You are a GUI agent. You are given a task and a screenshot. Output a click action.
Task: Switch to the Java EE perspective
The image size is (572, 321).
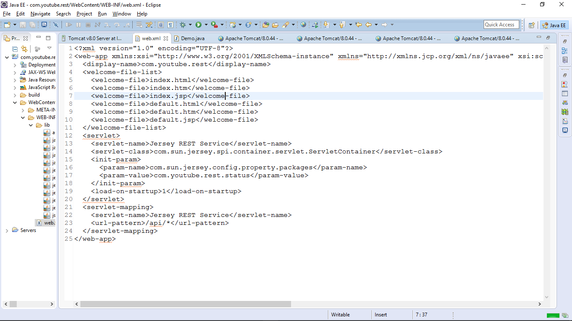(x=554, y=25)
